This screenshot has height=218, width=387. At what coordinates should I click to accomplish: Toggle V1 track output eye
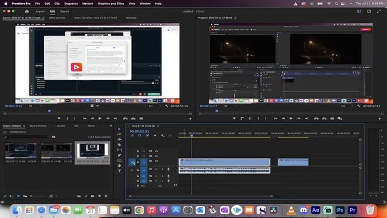(156, 161)
